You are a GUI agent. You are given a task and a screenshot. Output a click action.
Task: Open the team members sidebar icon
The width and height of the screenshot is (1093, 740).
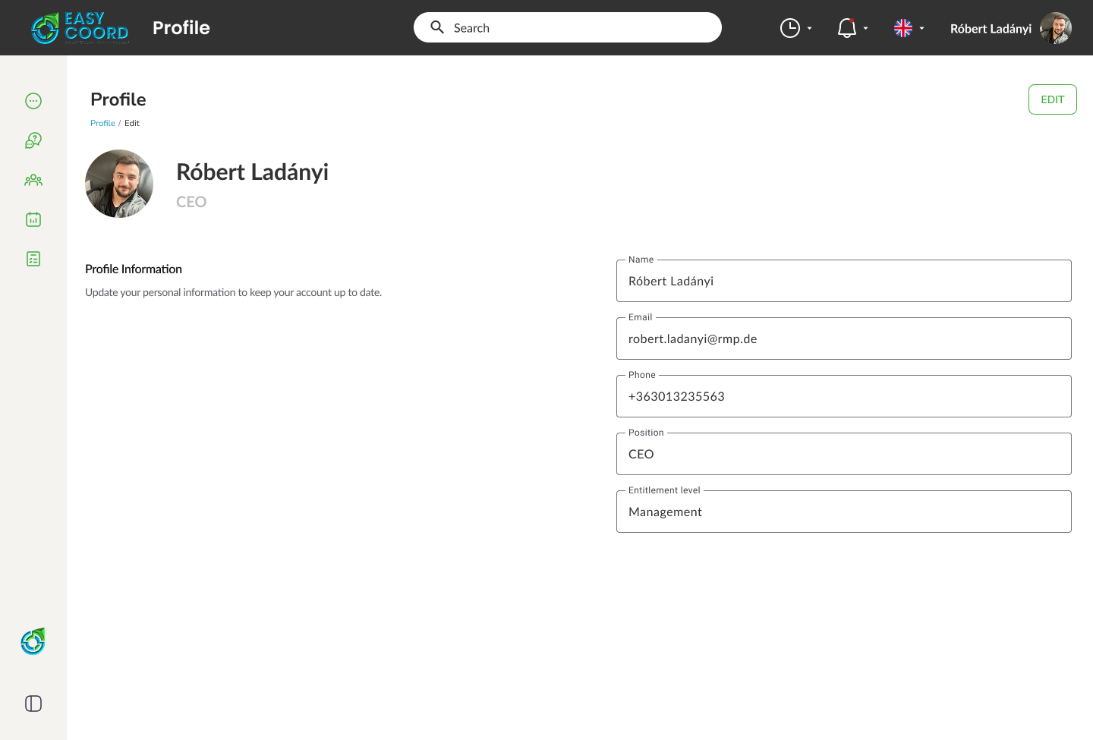[33, 180]
